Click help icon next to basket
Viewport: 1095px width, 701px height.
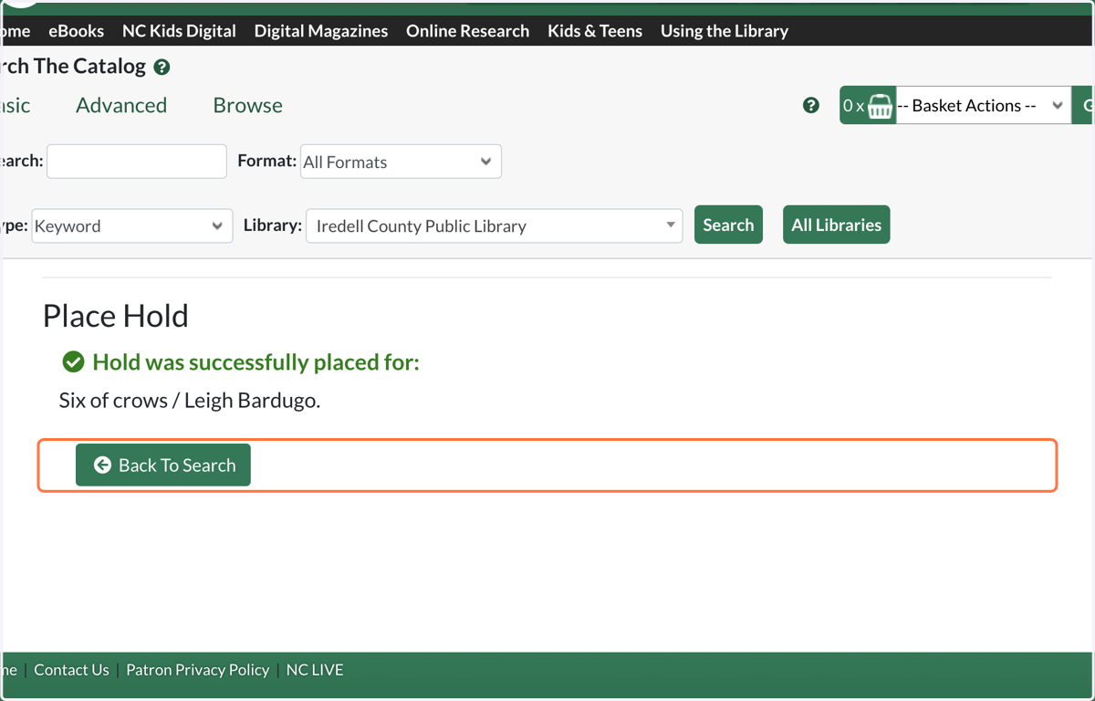[811, 106]
